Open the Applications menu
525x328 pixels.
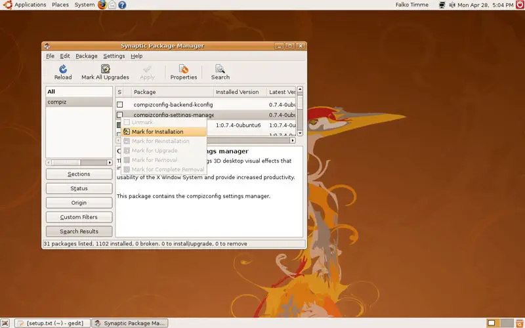30,5
